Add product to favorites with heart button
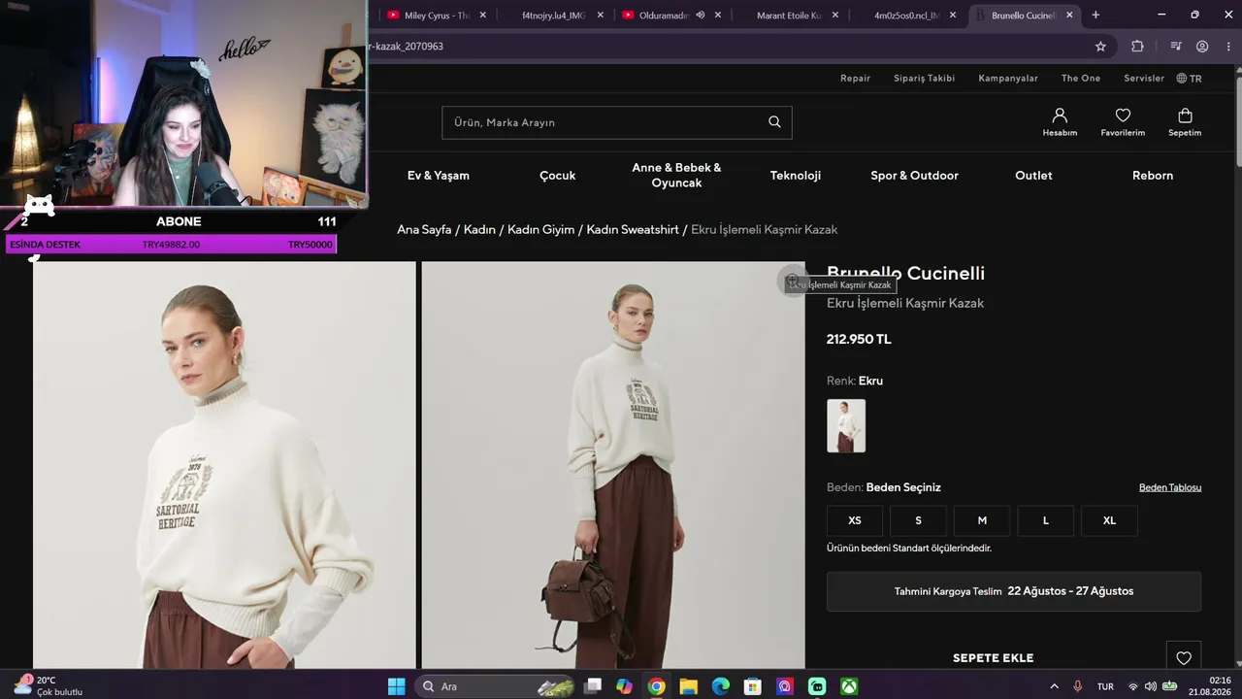The height and width of the screenshot is (699, 1242). click(1184, 658)
